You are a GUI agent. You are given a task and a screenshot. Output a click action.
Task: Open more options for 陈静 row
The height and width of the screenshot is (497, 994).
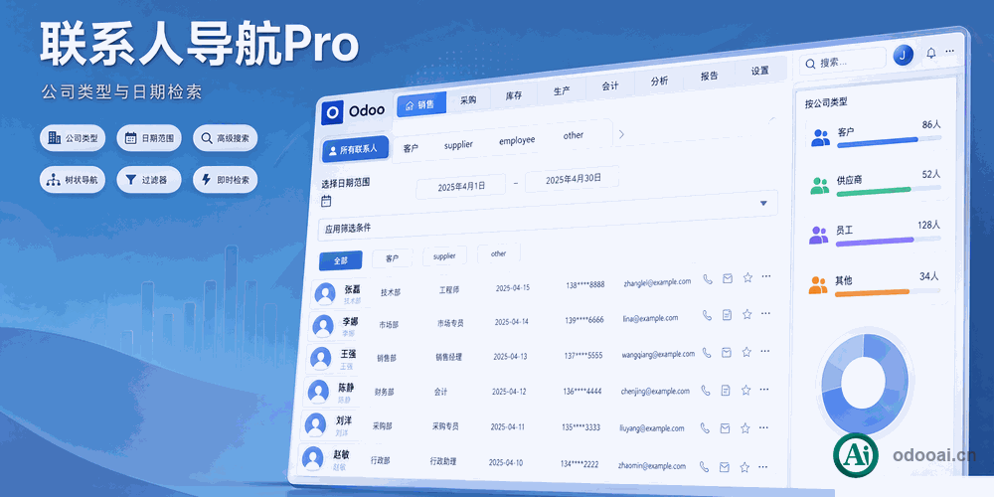764,389
